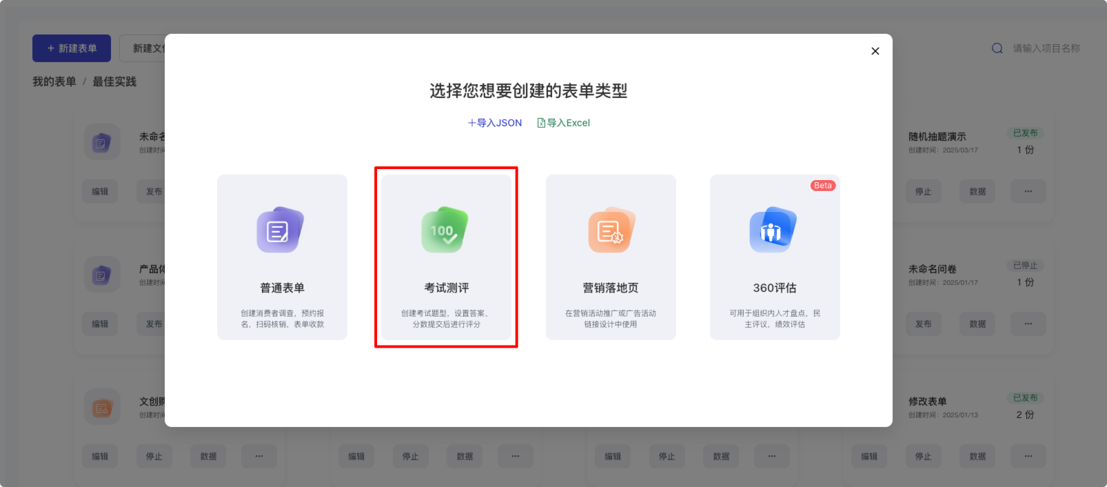Click 发布 on the 未命名问卷 card
The height and width of the screenshot is (487, 1107).
tap(924, 324)
